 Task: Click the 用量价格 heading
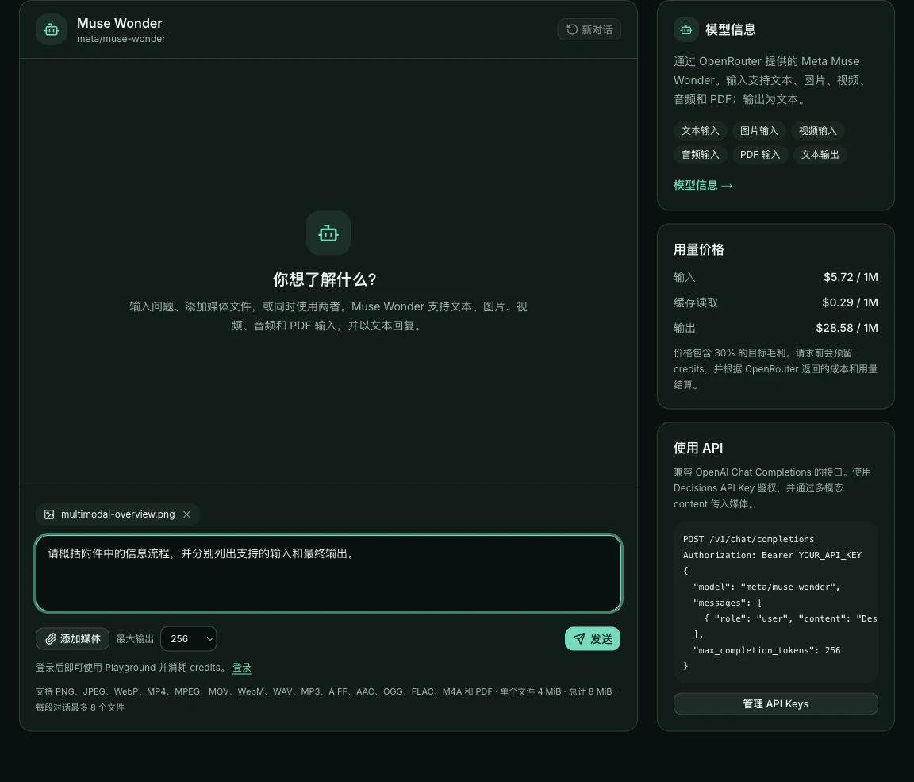699,249
